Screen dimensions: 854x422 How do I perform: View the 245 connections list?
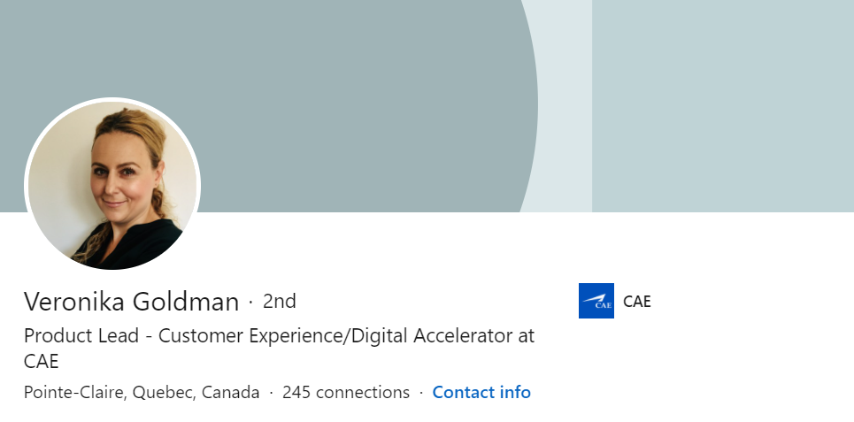click(x=346, y=392)
